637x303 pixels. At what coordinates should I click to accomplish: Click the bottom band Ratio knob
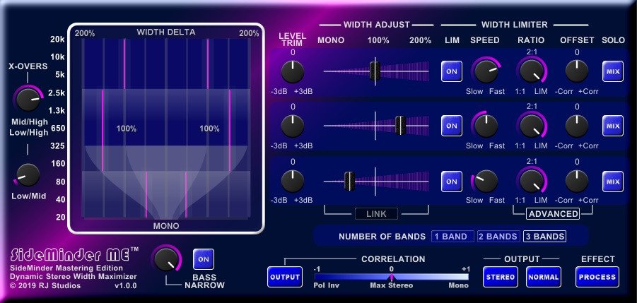point(532,181)
